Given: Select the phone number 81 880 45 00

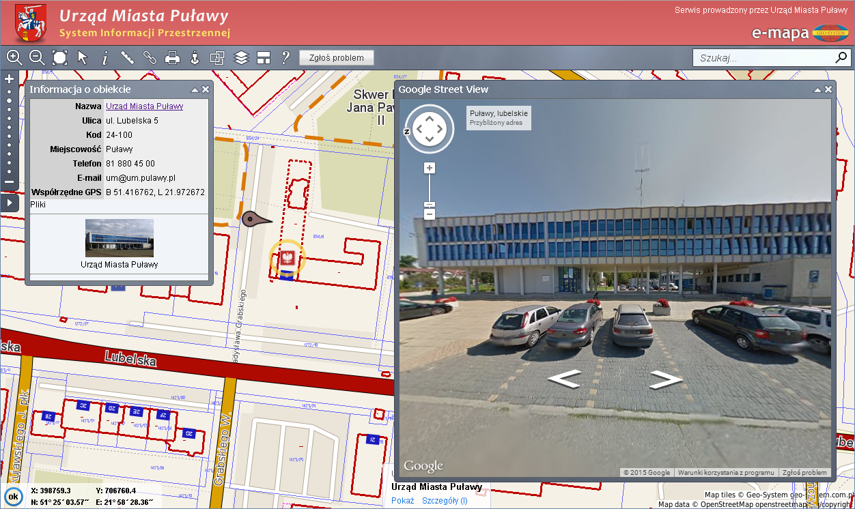Looking at the screenshot, I should point(130,164).
